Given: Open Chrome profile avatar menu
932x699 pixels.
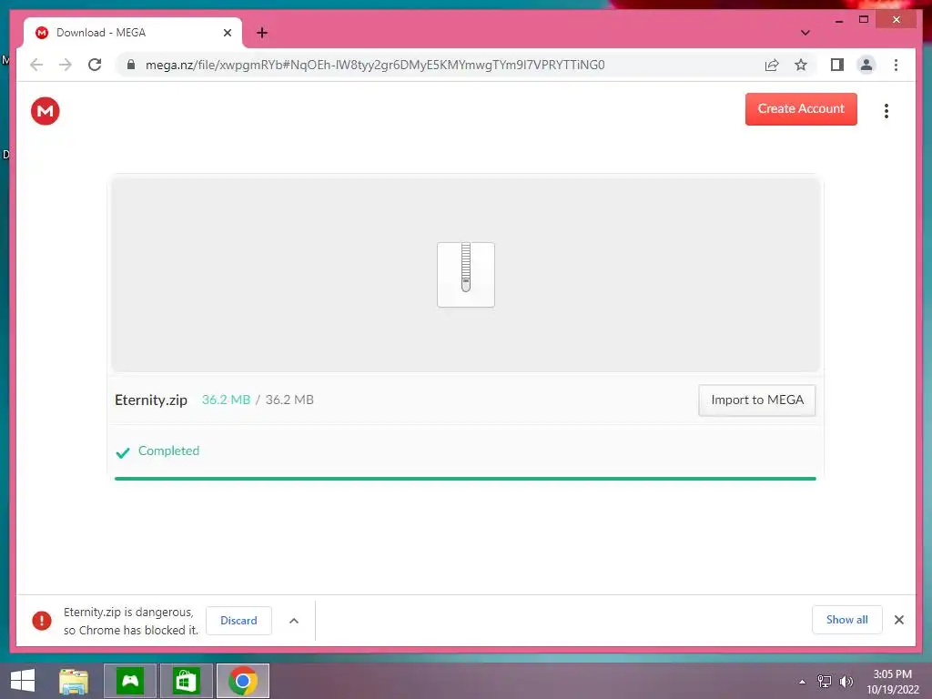Looking at the screenshot, I should point(866,65).
